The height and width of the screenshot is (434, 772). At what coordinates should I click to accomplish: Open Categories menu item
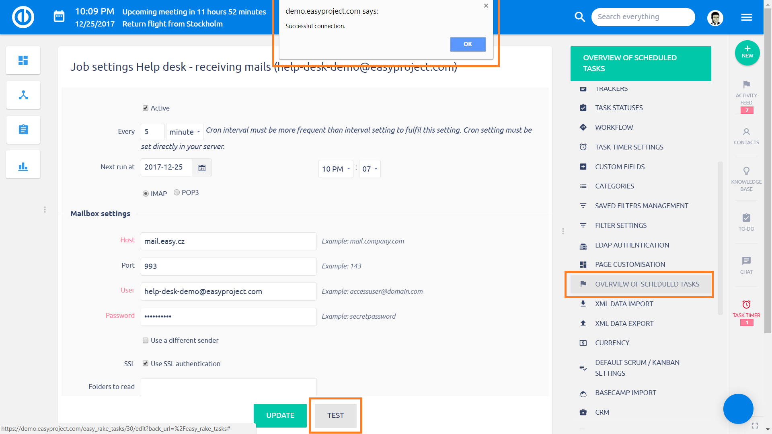coord(614,186)
